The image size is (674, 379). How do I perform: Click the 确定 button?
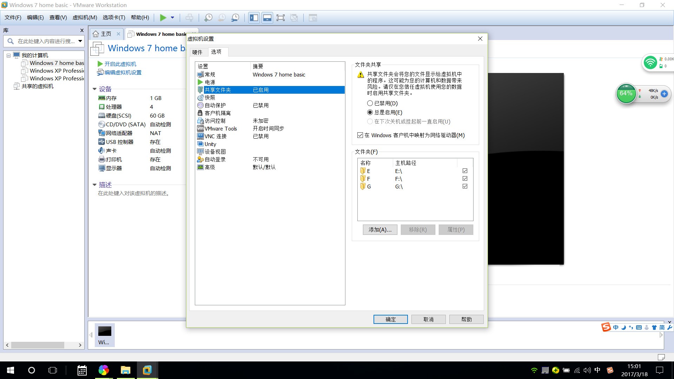tap(391, 319)
